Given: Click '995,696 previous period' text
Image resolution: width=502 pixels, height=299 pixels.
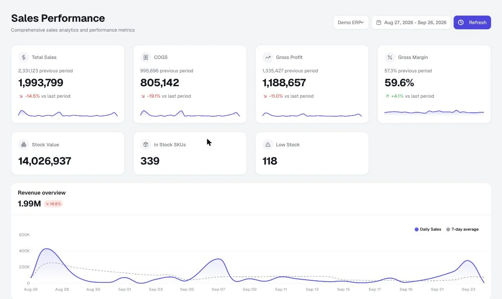Looking at the screenshot, I should pos(167,71).
